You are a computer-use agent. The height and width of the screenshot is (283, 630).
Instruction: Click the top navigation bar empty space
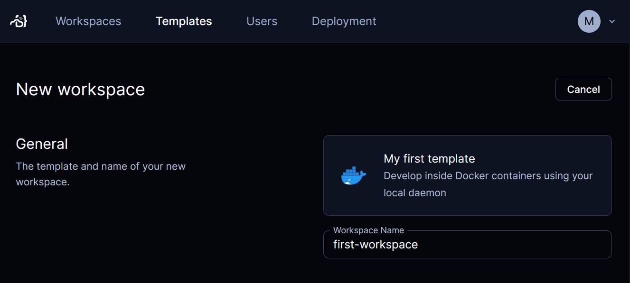coord(475,21)
